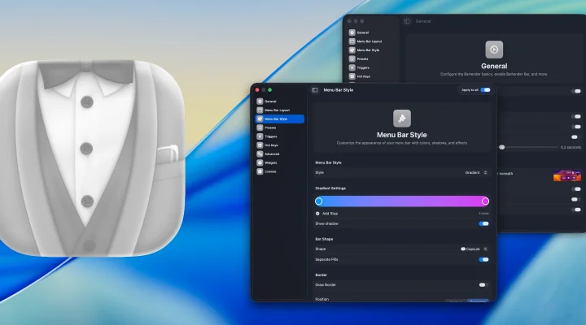Click the 'Bar Shape' section heading
This screenshot has width=586, height=325.
(324, 239)
